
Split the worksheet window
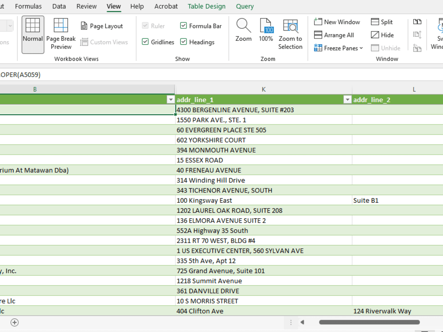(x=382, y=22)
